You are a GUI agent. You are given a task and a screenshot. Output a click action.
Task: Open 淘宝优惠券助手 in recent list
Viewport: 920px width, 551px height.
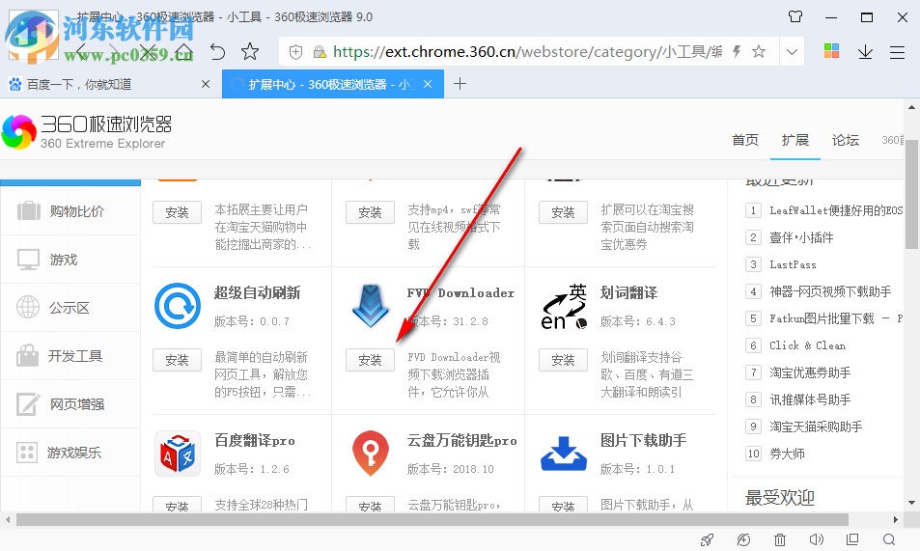coord(810,372)
